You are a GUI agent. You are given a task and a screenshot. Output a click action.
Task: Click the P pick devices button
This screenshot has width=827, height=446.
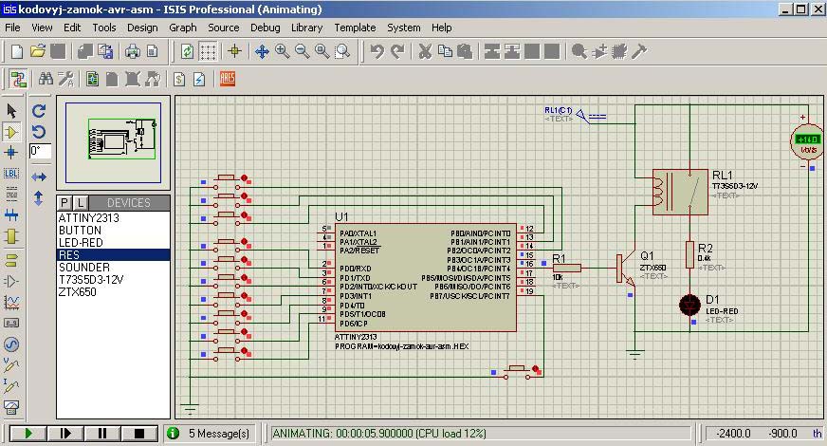tap(64, 203)
